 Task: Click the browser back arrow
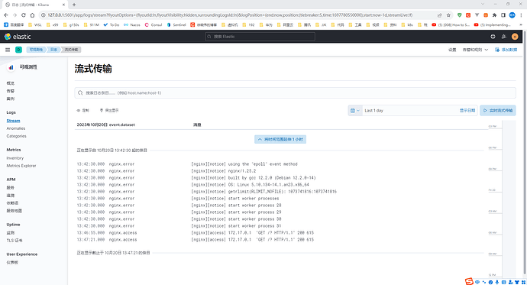(6, 15)
